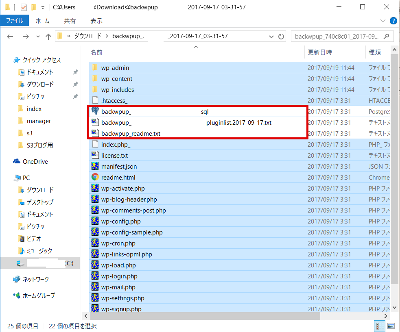Expand the address bar history dropdown
Screen dimensions: 400x332
point(271,37)
